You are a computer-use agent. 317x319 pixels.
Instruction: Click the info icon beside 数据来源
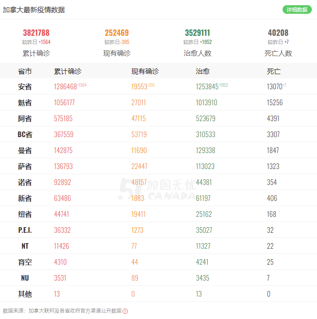(125, 311)
